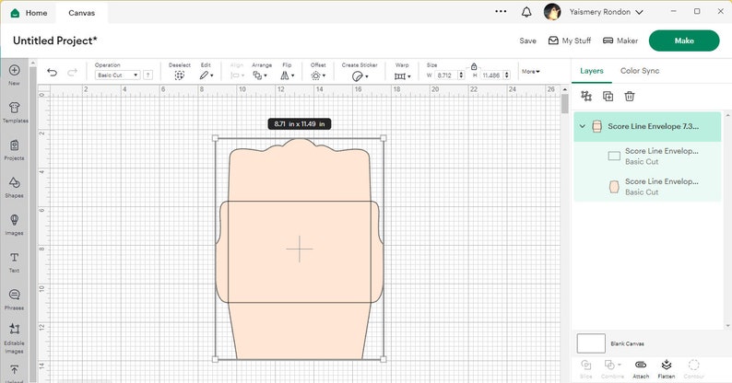This screenshot has width=732, height=383.
Task: Select the Maker machine option
Action: (x=620, y=41)
